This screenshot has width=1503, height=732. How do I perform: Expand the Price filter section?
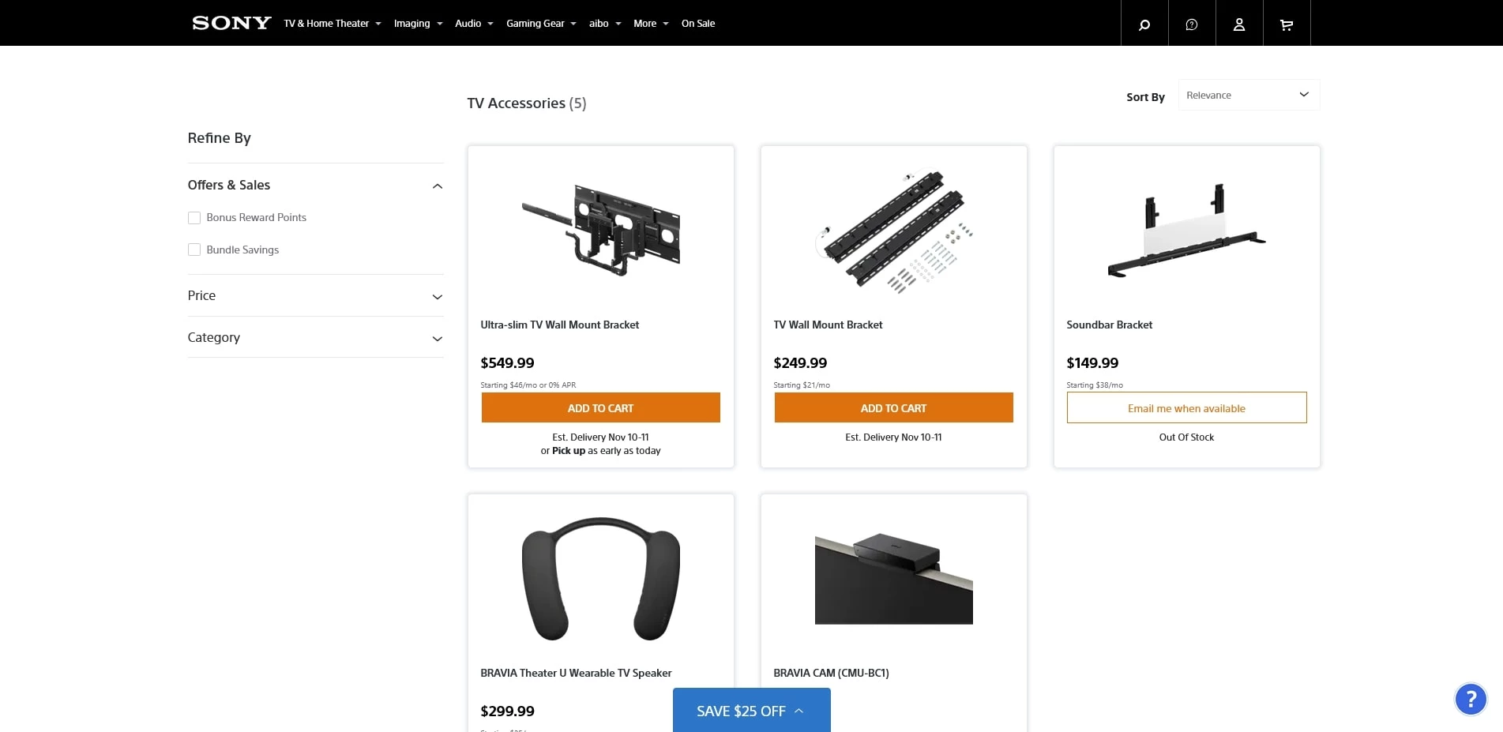(x=315, y=295)
